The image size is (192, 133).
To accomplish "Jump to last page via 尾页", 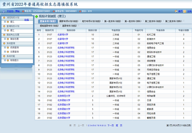I will click(119, 125).
